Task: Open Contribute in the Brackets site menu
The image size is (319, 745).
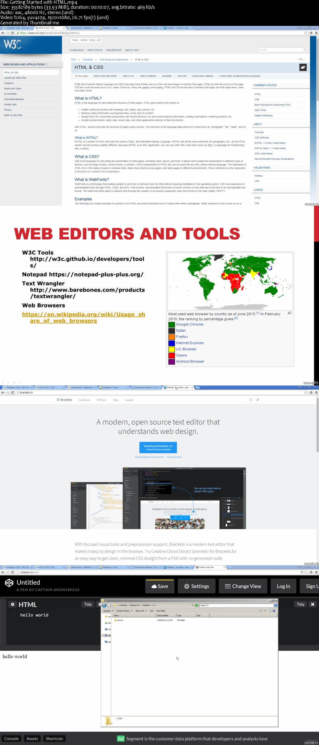Action: [84, 400]
